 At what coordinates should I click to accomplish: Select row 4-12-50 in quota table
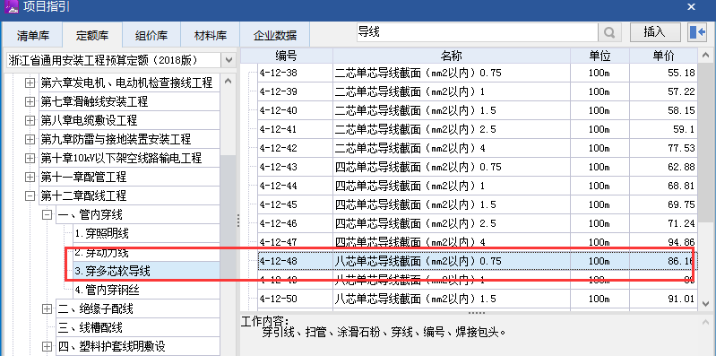[478, 299]
